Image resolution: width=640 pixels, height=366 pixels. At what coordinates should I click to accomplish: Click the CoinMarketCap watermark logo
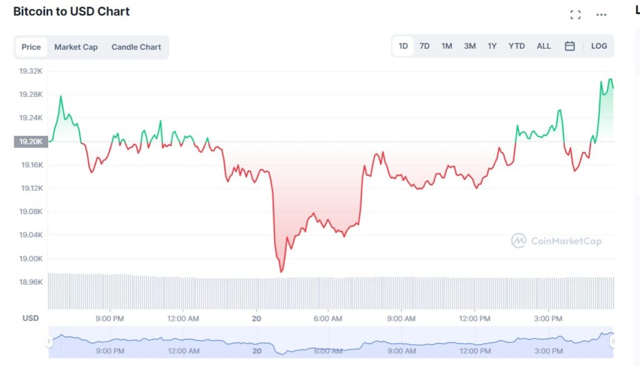point(556,241)
